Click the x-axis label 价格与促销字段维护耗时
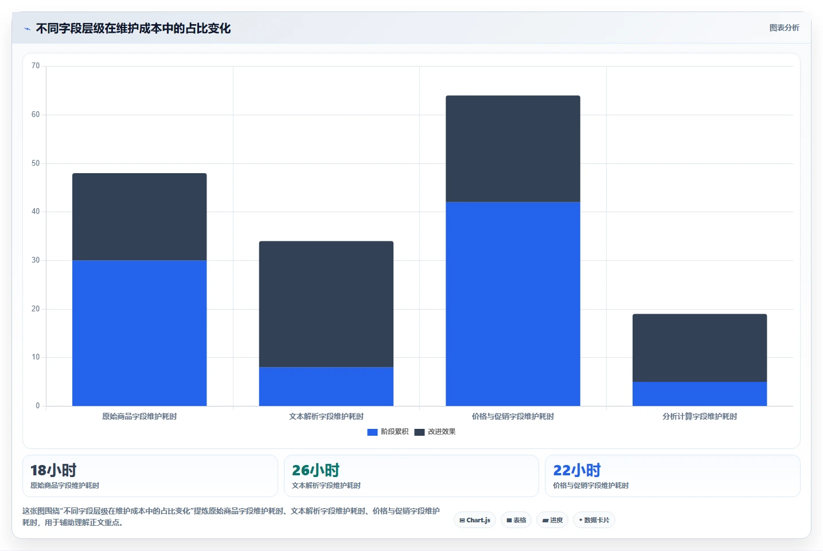The height and width of the screenshot is (551, 823). 513,416
